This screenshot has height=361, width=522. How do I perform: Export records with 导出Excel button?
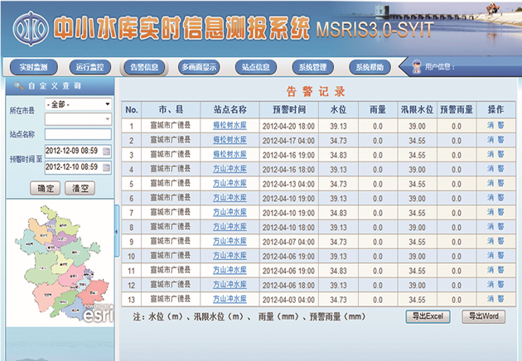click(428, 316)
